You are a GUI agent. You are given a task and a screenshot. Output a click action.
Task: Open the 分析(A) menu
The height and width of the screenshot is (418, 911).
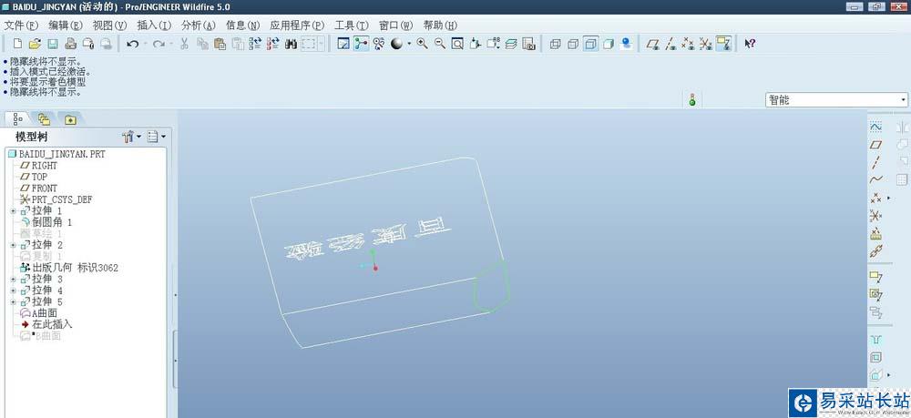click(x=199, y=25)
